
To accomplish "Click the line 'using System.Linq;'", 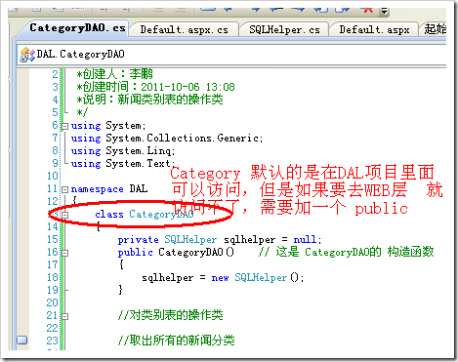I will click(123, 151).
